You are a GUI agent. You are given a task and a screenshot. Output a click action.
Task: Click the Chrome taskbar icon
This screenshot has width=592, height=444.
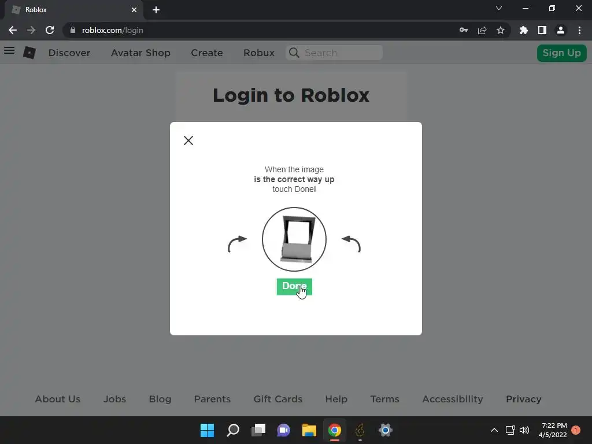tap(335, 430)
